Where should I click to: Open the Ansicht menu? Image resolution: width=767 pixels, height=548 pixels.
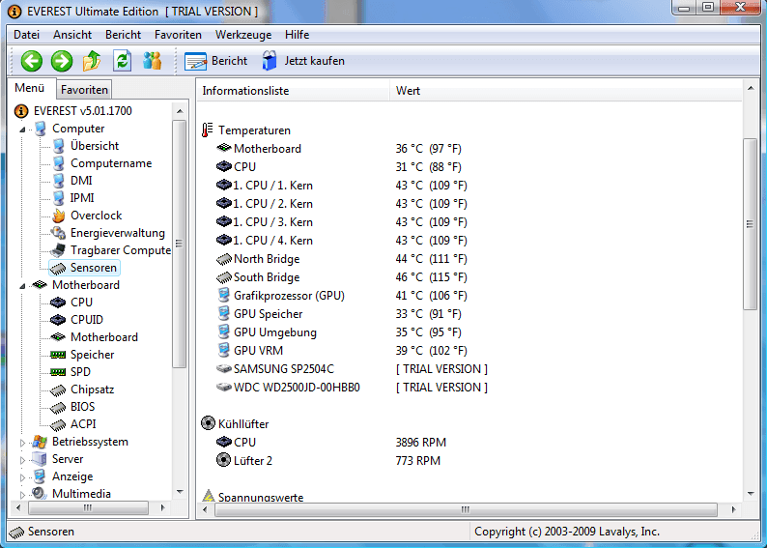tap(72, 35)
